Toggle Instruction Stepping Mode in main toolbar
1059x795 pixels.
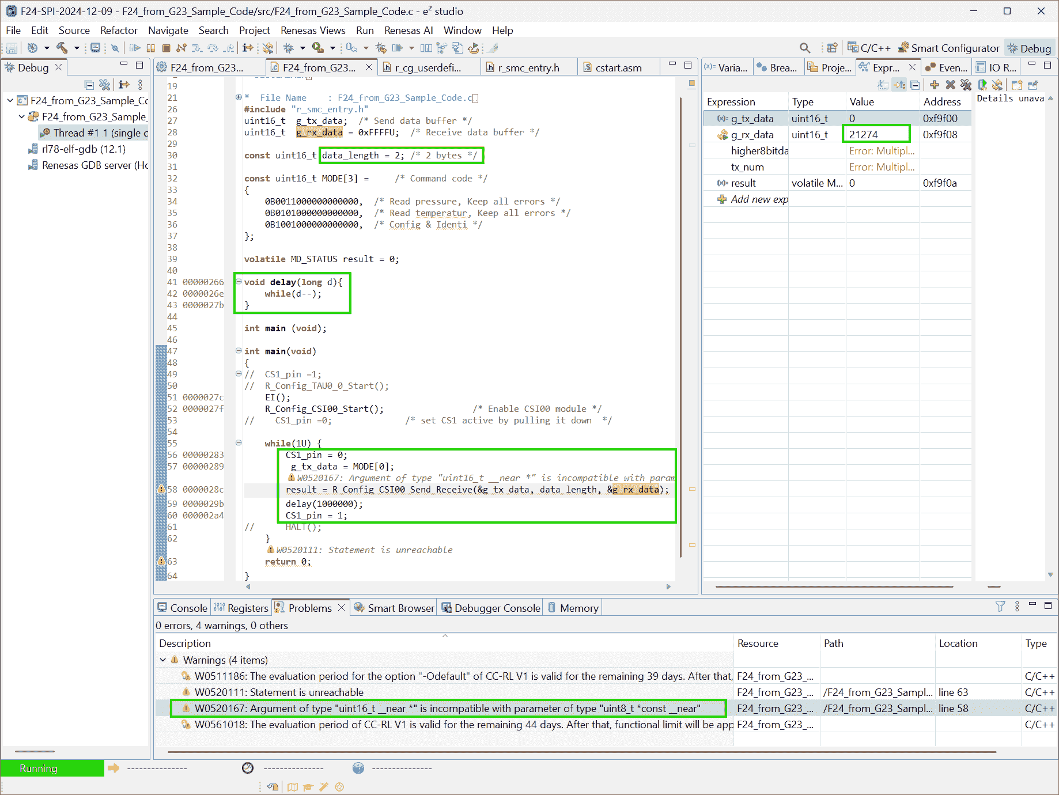click(x=248, y=48)
